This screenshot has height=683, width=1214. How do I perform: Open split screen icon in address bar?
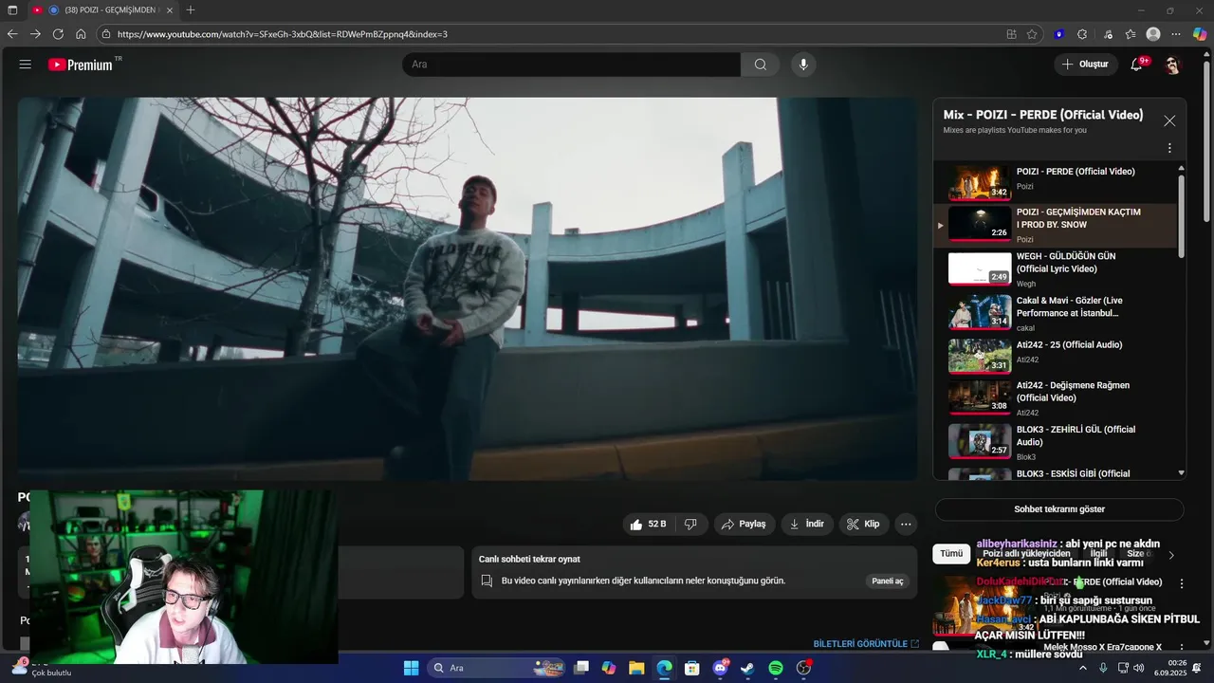coord(1011,34)
